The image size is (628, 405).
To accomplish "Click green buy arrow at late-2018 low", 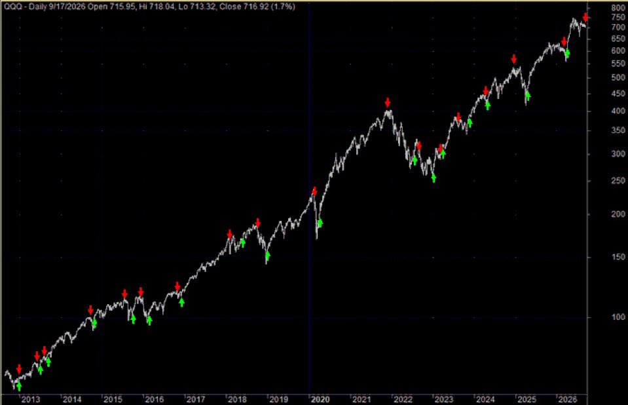I will (268, 256).
